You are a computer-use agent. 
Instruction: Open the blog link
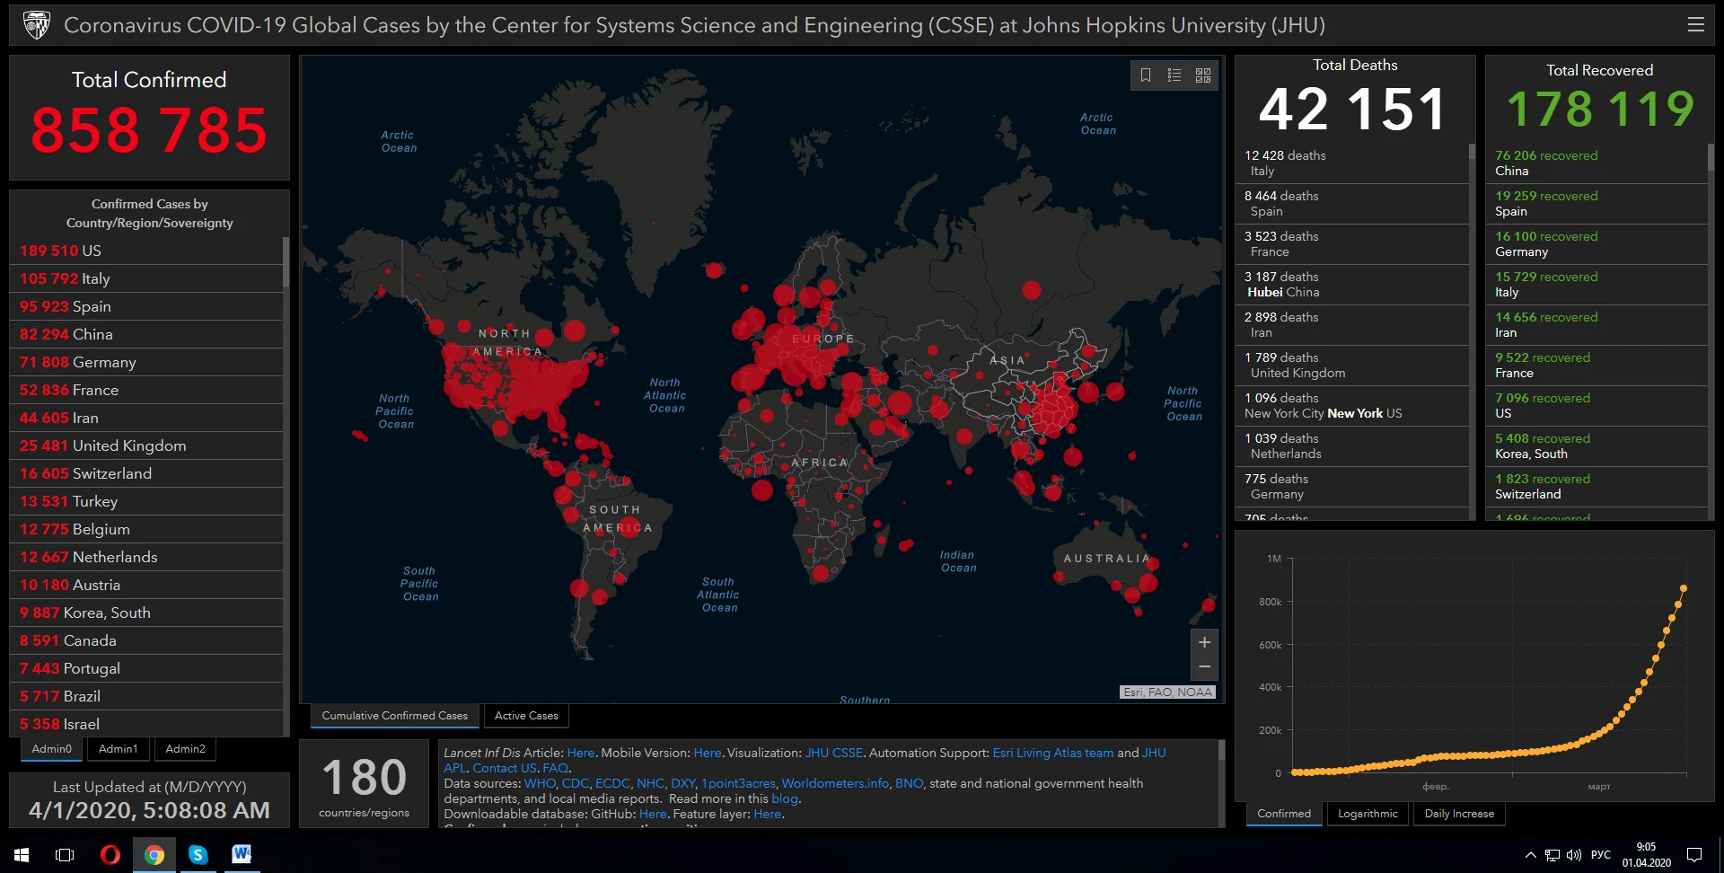[x=784, y=798]
